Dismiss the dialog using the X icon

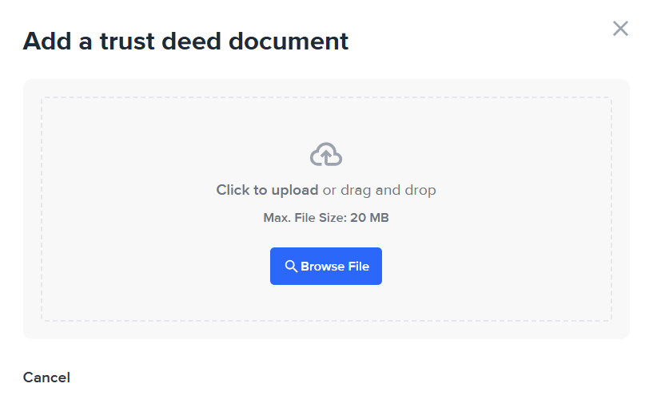point(620,29)
